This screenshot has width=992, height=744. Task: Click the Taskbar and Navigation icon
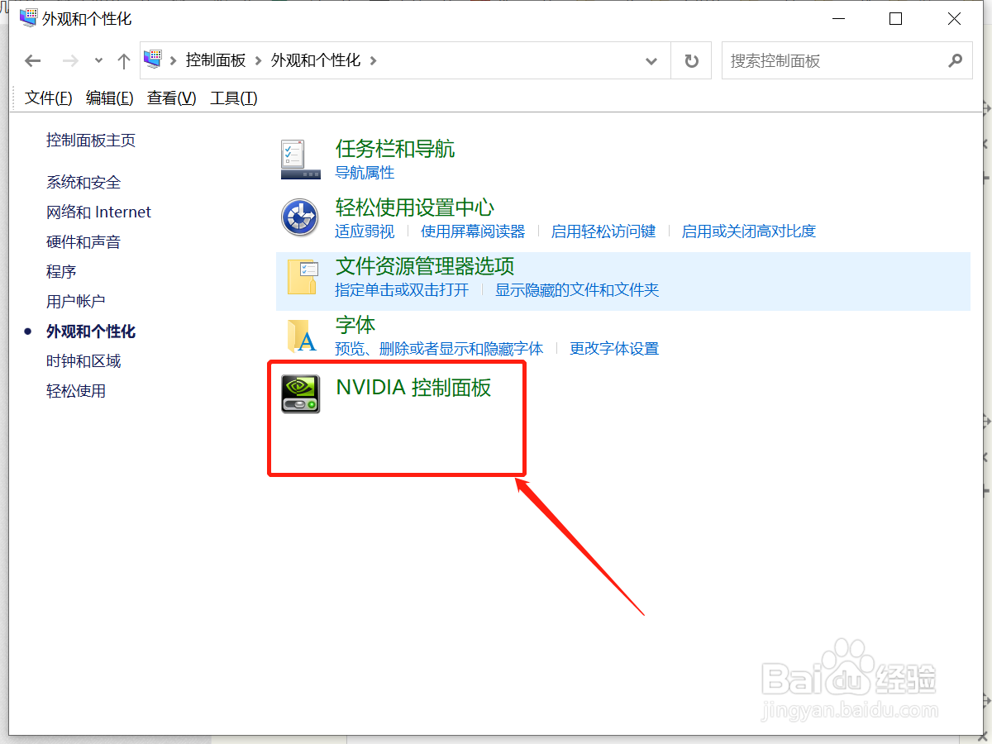tap(300, 160)
